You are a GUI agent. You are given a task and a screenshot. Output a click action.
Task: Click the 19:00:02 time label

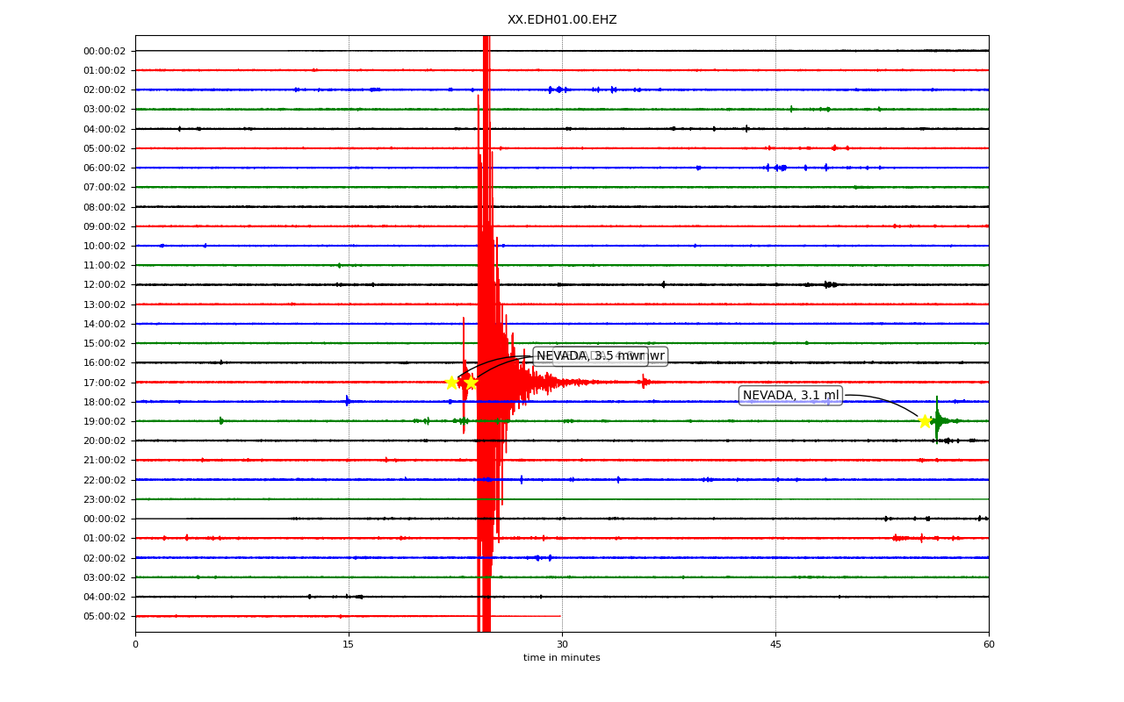point(104,421)
